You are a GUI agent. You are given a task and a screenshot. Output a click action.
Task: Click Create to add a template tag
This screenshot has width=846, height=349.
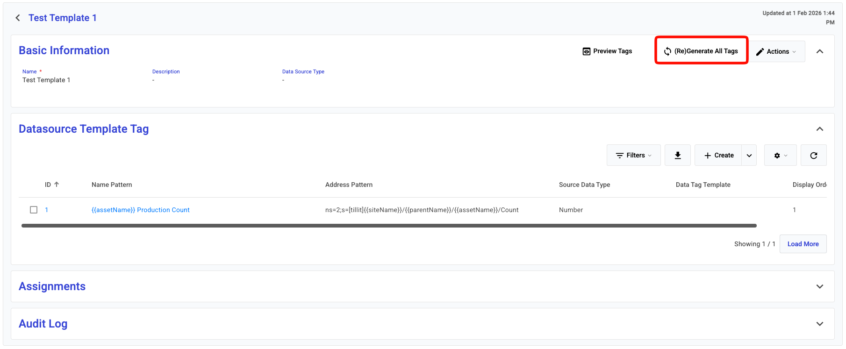pos(718,155)
